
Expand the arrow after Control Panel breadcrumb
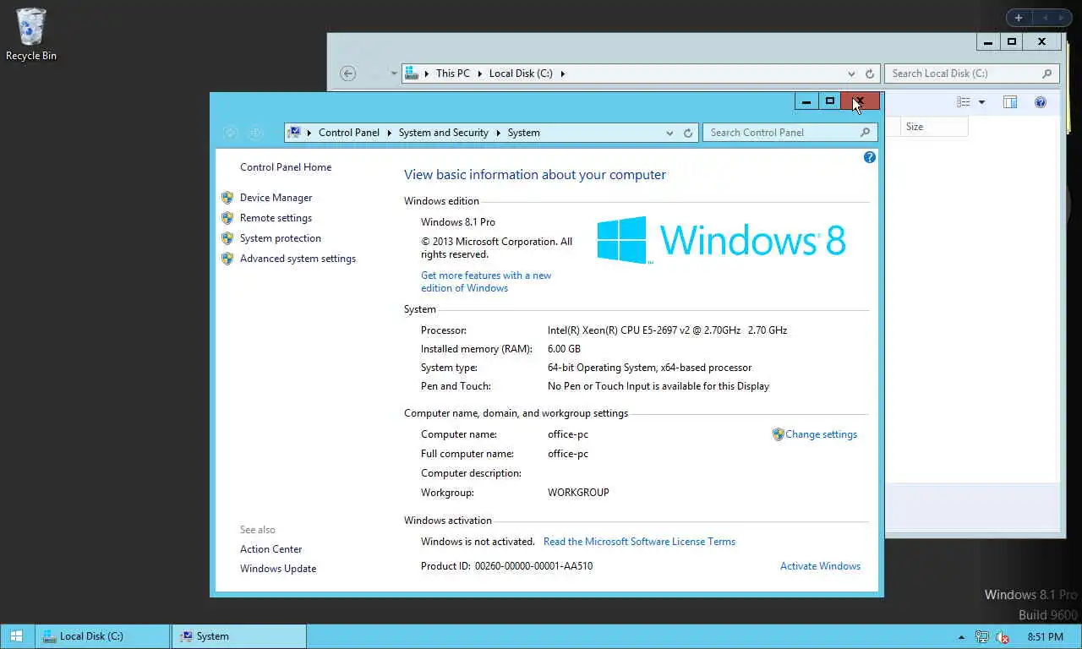390,133
